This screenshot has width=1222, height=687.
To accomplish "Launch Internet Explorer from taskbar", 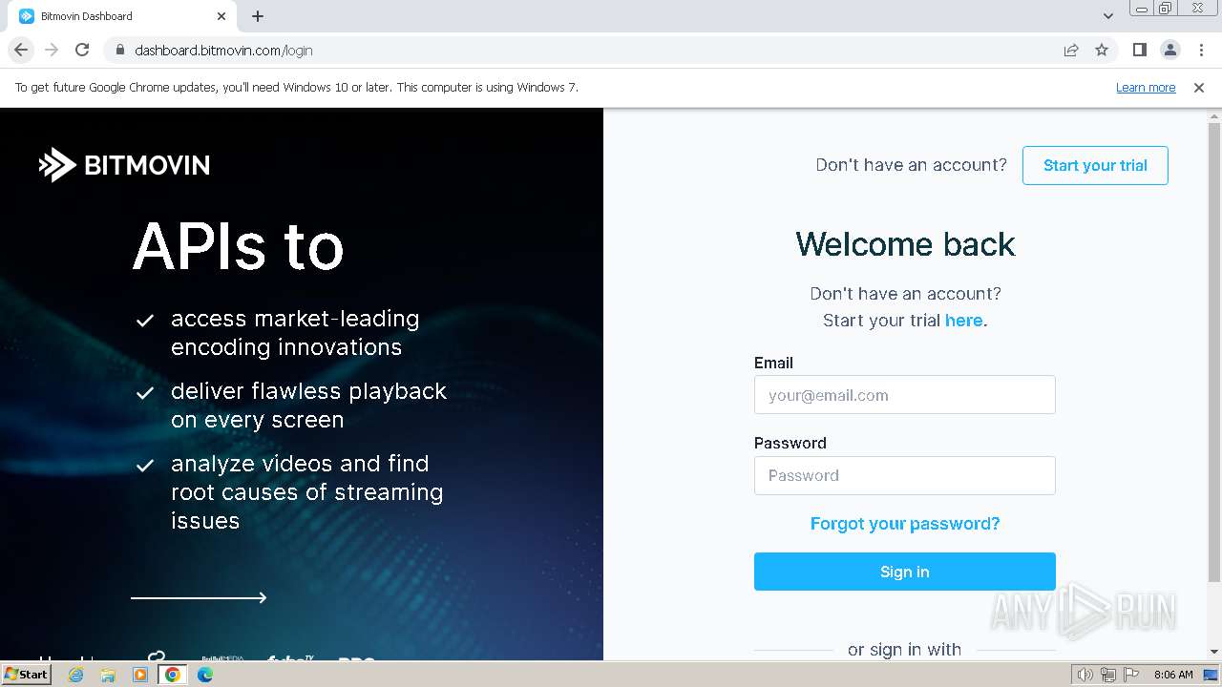I will pyautogui.click(x=76, y=675).
